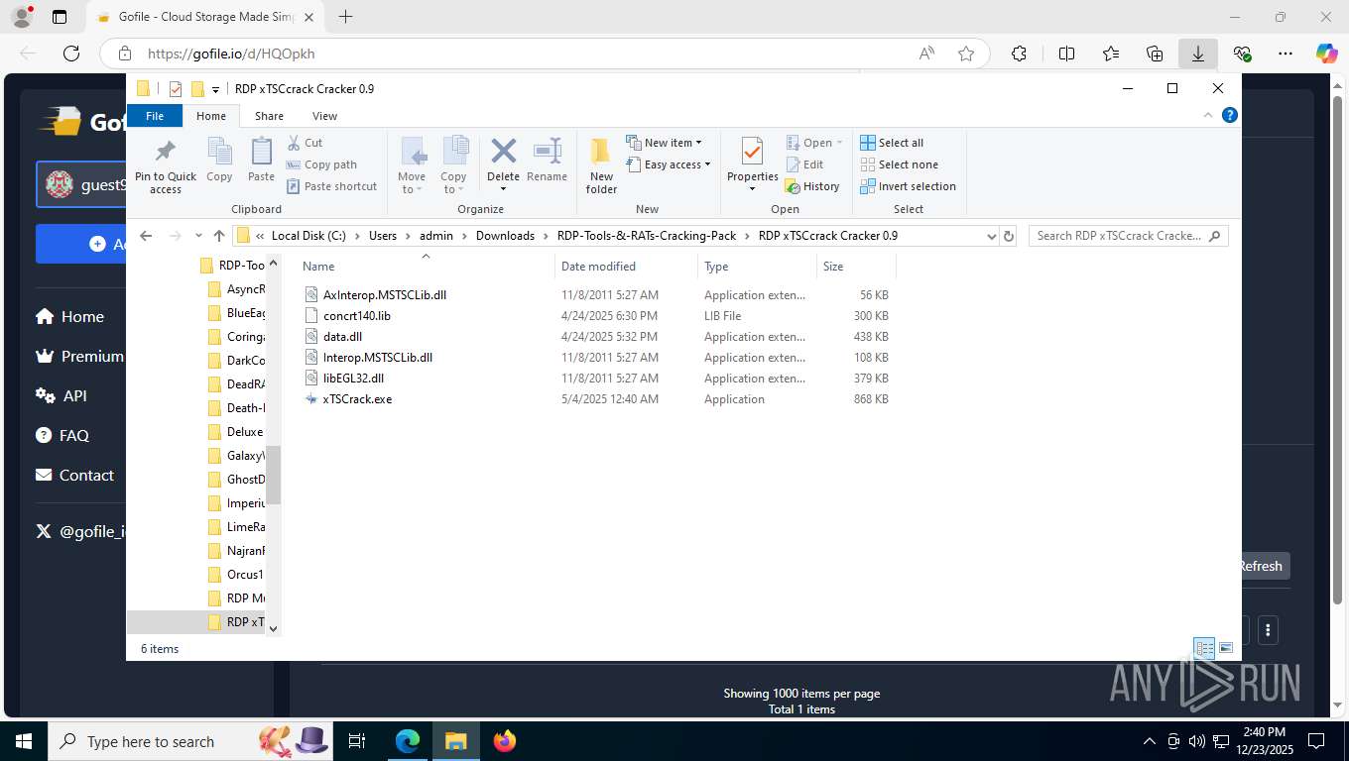
Task: Expand New item dropdown
Action: tap(664, 143)
